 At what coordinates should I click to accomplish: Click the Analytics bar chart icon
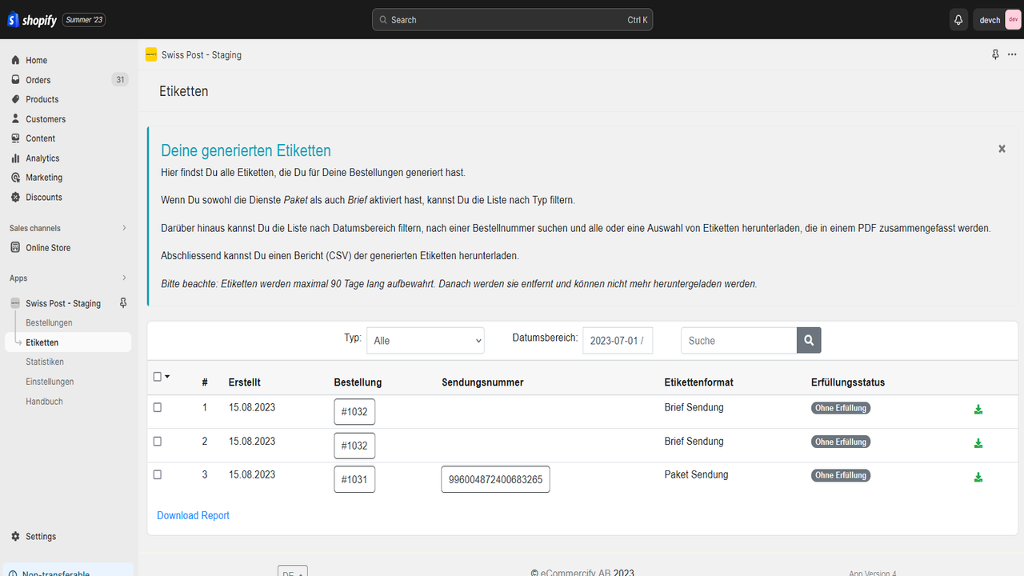pyautogui.click(x=16, y=158)
